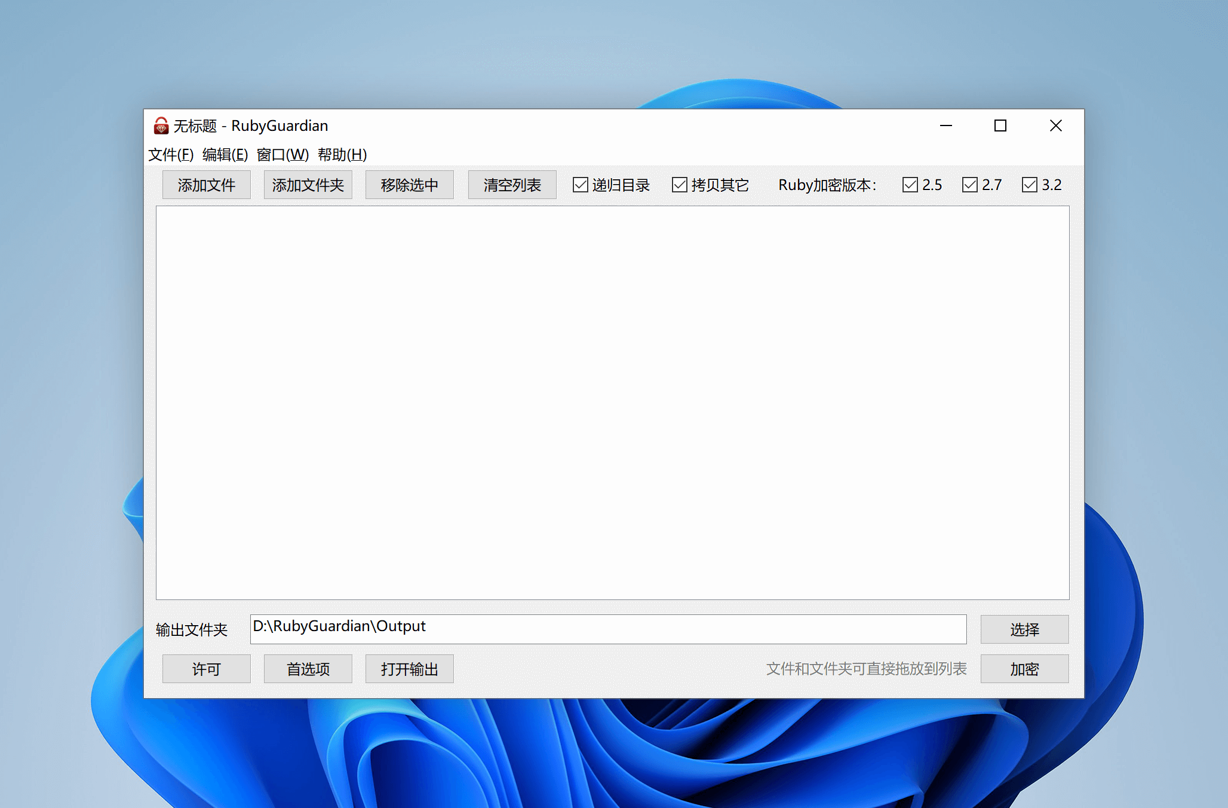Viewport: 1228px width, 808px height.
Task: Click the 添加文件夹 button
Action: [308, 185]
